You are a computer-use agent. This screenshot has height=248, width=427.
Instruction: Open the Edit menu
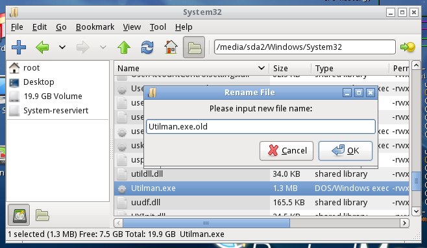(x=40, y=27)
